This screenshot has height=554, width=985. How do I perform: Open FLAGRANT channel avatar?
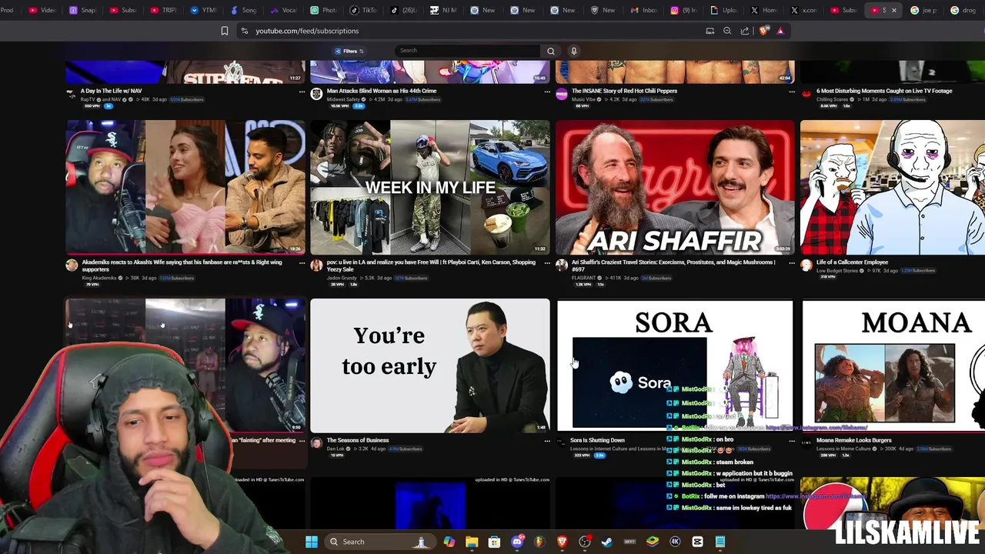pos(562,265)
